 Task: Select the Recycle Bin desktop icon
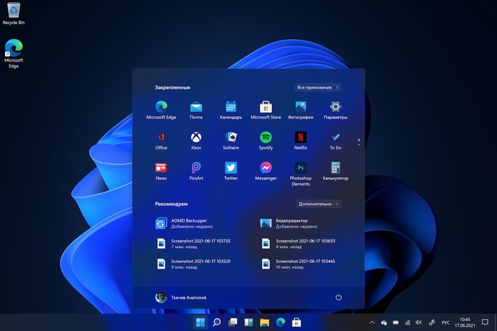[13, 13]
